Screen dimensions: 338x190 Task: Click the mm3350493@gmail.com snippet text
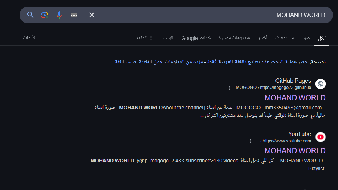point(293,108)
